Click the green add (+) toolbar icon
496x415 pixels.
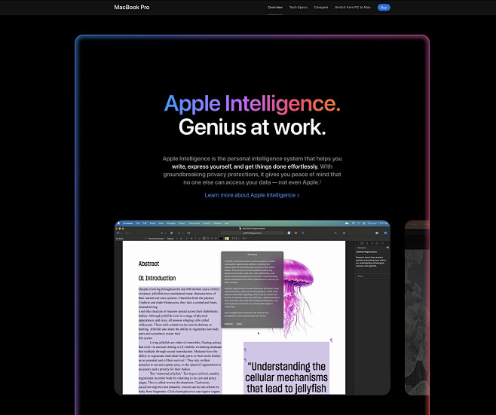[162, 233]
